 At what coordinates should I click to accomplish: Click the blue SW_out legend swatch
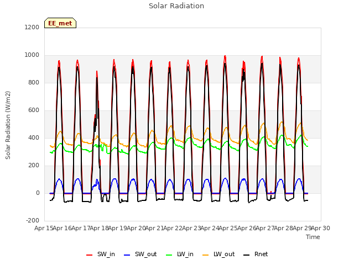coord(127,255)
